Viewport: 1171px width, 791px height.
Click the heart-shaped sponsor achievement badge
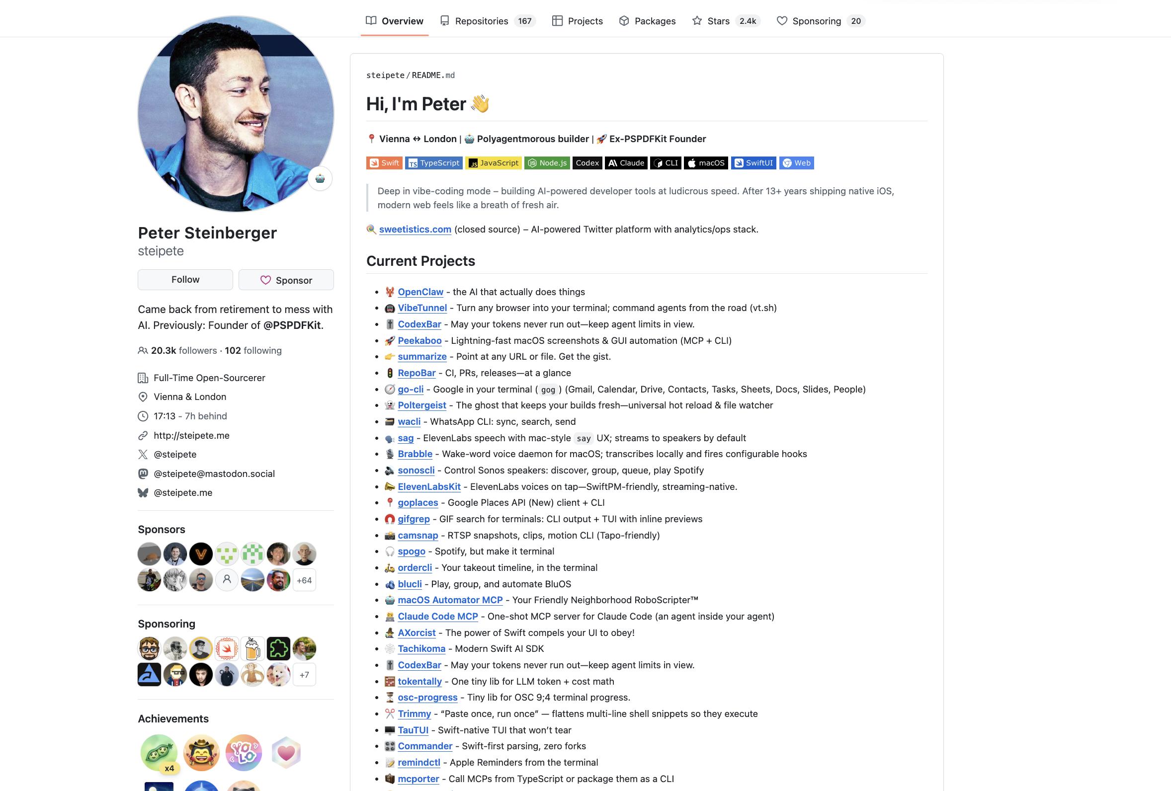point(286,753)
